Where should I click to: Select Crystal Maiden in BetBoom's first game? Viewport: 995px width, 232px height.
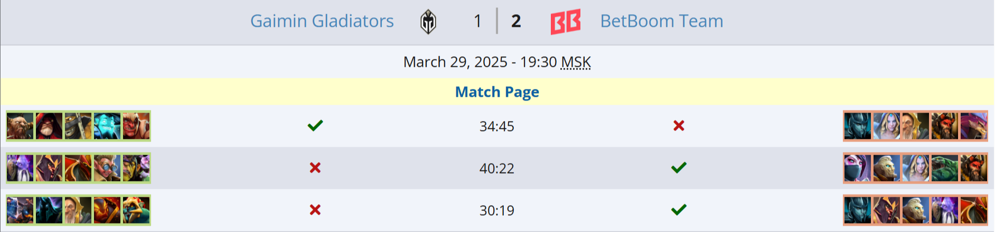coord(886,126)
